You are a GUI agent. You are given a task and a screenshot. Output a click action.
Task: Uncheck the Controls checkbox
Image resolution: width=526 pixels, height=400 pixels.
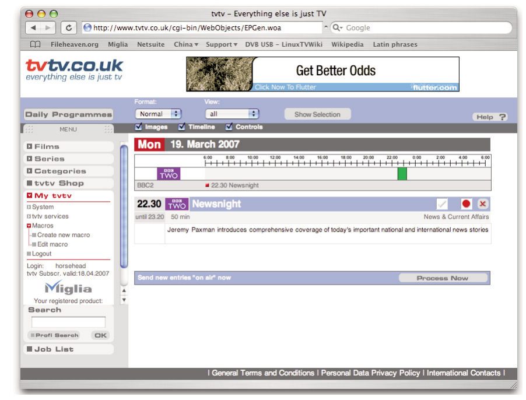pyautogui.click(x=229, y=127)
